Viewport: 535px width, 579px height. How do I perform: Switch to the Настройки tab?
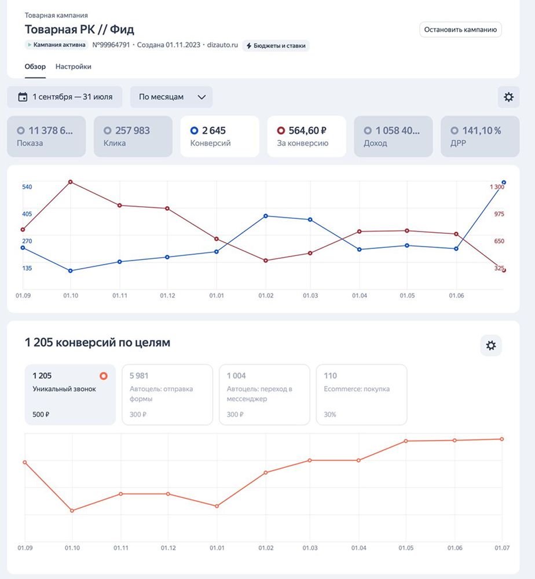[73, 67]
